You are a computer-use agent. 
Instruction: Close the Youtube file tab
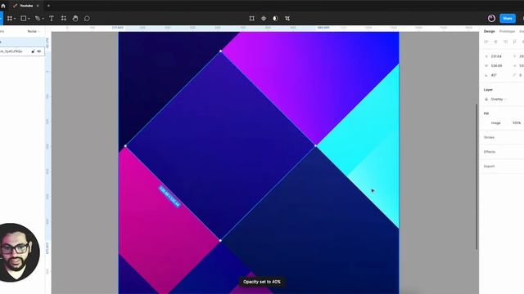38,6
